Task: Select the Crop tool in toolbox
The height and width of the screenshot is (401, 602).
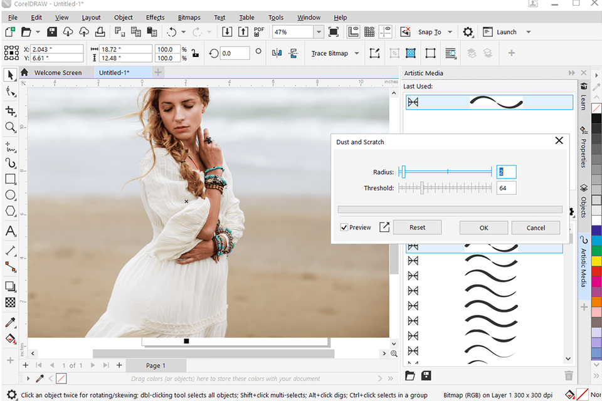Action: (x=11, y=111)
